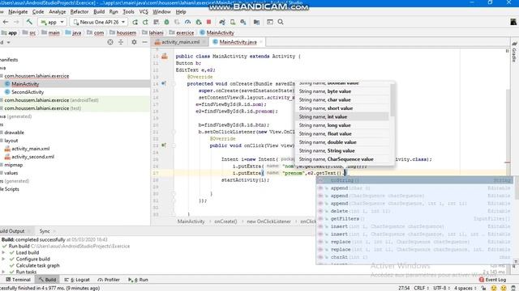Click the Make Project hammer icon
Image resolution: width=519 pixels, height=291 pixels.
point(29,22)
